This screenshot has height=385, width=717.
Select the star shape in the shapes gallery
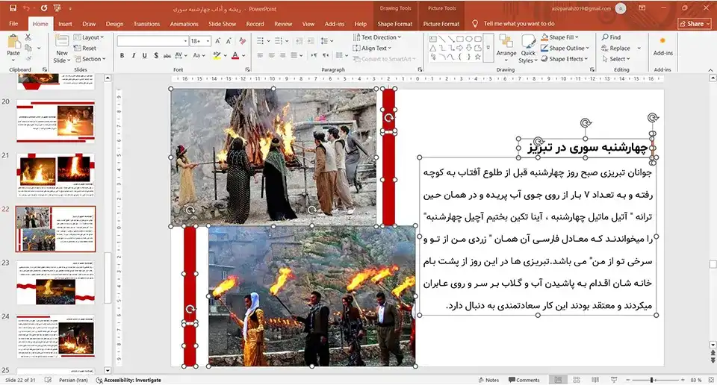tap(478, 57)
